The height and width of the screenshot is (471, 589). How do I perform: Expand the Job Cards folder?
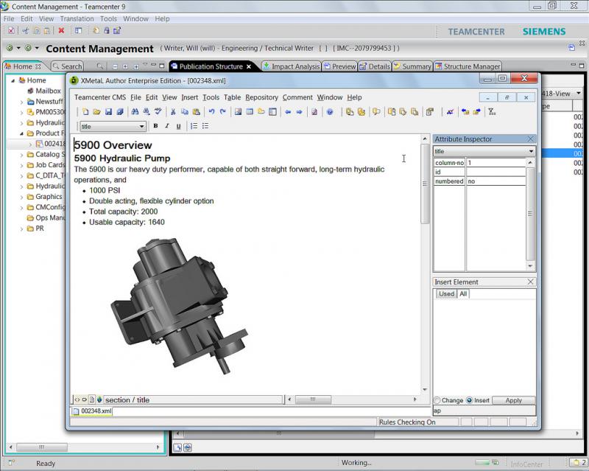pos(21,165)
